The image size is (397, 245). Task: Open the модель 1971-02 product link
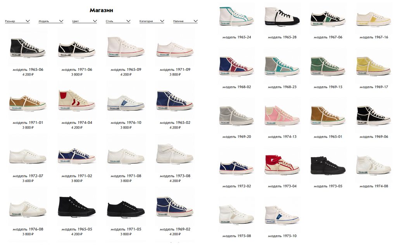coord(77,176)
